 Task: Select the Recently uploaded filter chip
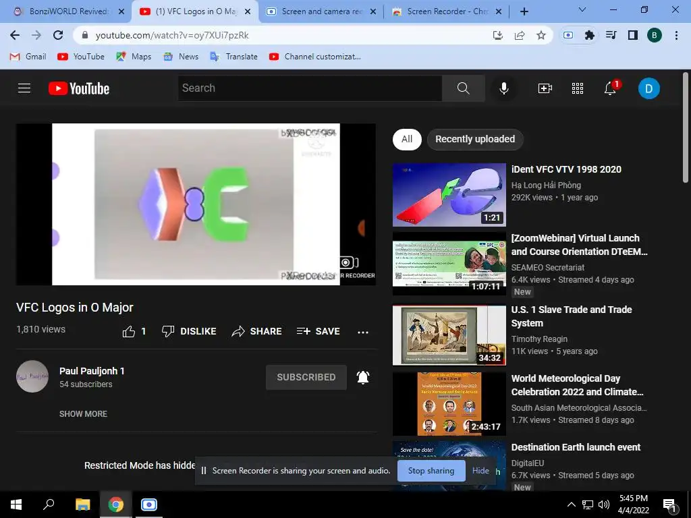click(475, 139)
